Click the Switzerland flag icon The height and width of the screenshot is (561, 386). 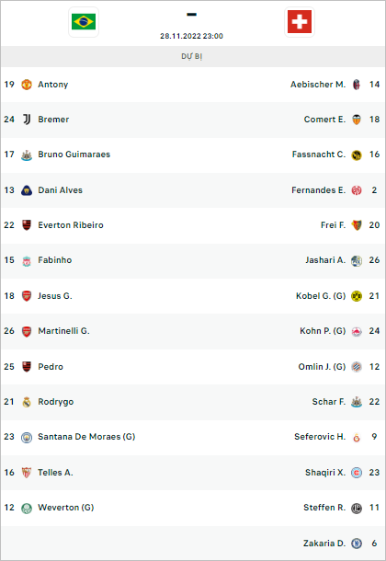click(300, 22)
